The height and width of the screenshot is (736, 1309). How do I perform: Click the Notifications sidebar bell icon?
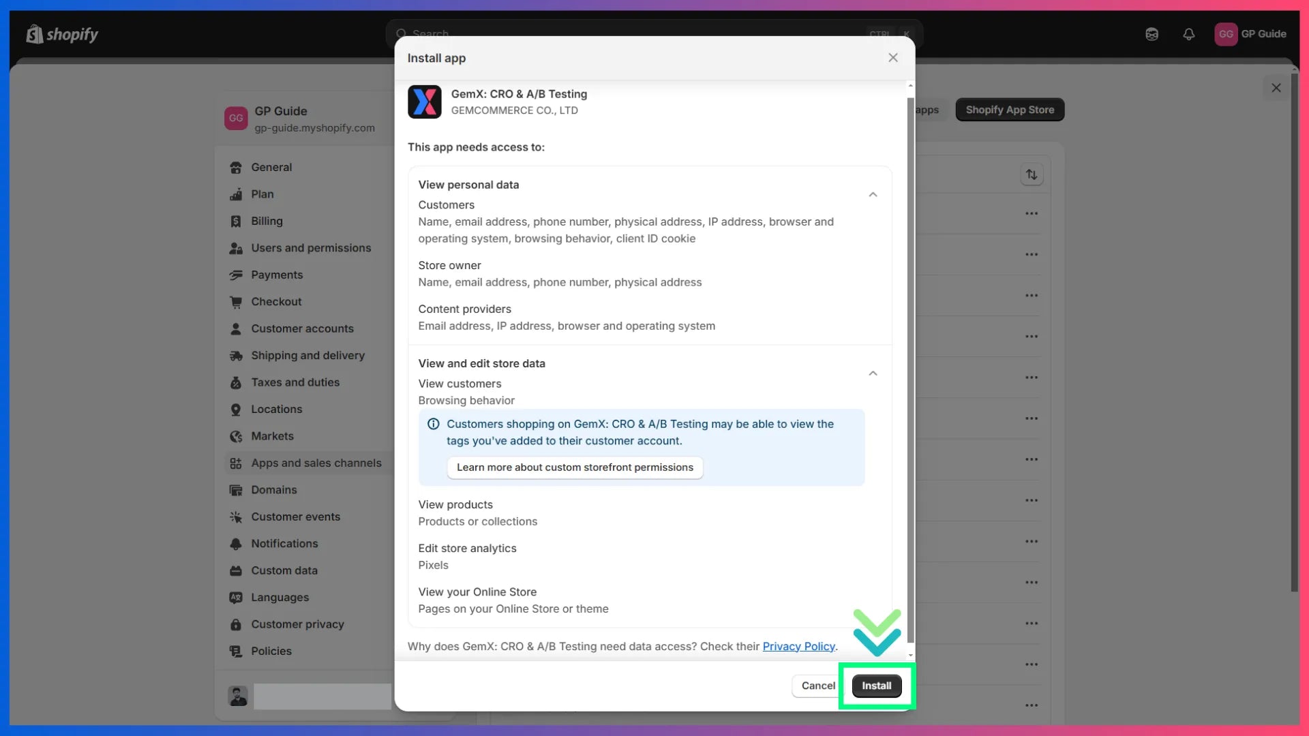click(236, 544)
